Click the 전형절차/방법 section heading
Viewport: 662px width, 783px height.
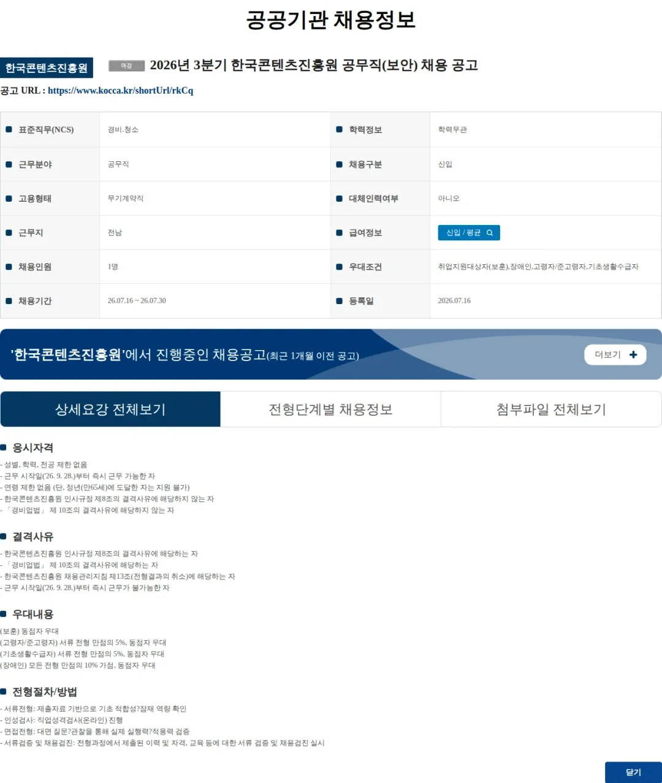pyautogui.click(x=45, y=692)
